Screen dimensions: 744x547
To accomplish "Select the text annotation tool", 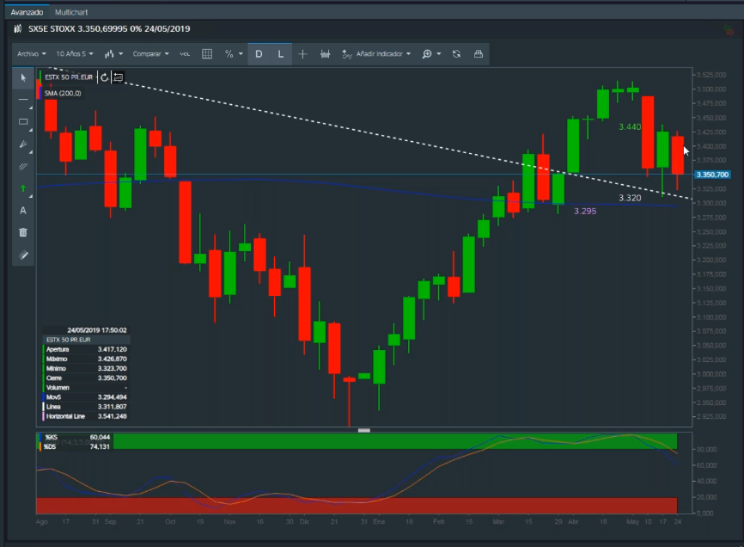I will click(x=23, y=211).
